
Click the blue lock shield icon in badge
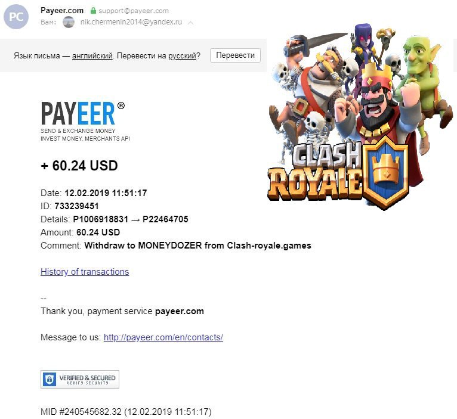point(50,379)
